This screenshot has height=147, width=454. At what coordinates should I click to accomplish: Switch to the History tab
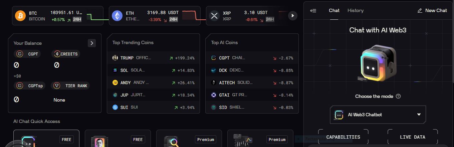point(355,11)
